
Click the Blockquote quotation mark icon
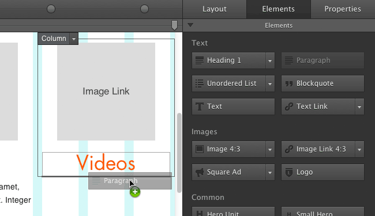(x=289, y=84)
